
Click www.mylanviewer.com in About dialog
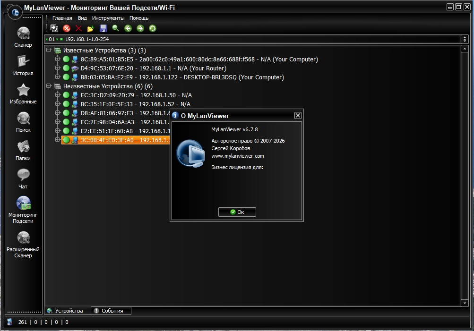(238, 156)
